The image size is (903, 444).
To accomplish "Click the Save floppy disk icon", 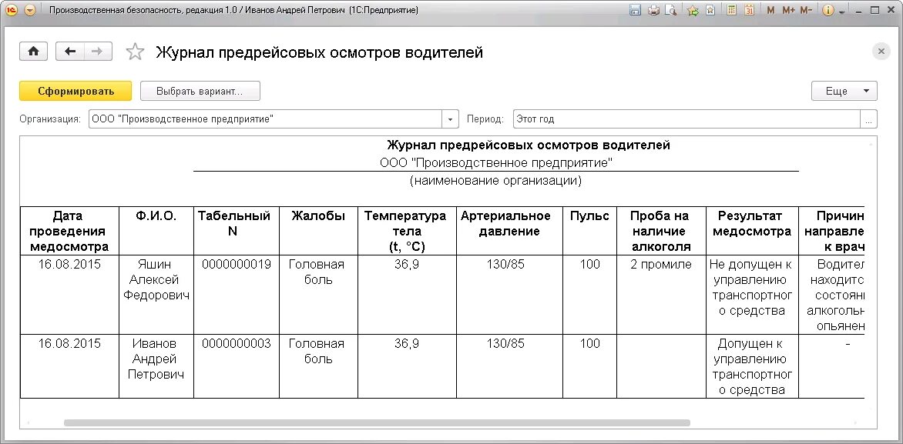I will [x=635, y=10].
